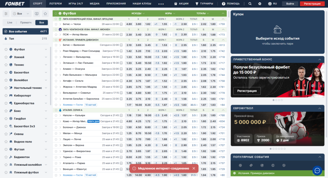
Task: Open the globe language icon RU
Action: pyautogui.click(x=270, y=4)
